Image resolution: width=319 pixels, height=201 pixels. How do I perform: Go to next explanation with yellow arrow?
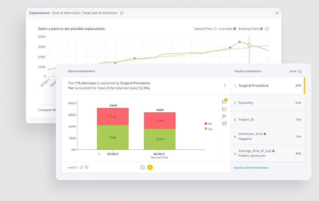[x=150, y=167]
